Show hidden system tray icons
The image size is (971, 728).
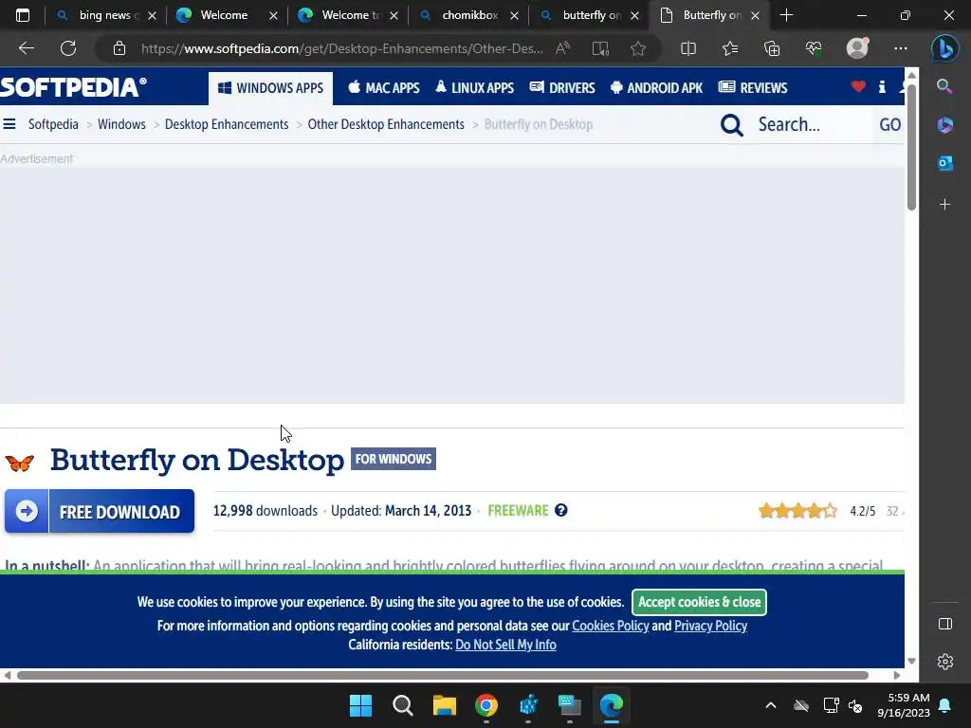[x=770, y=705]
